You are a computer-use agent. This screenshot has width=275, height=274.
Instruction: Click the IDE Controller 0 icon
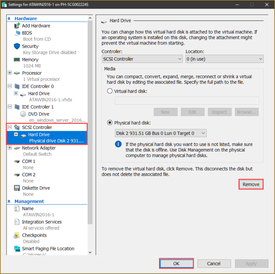[x=17, y=86]
